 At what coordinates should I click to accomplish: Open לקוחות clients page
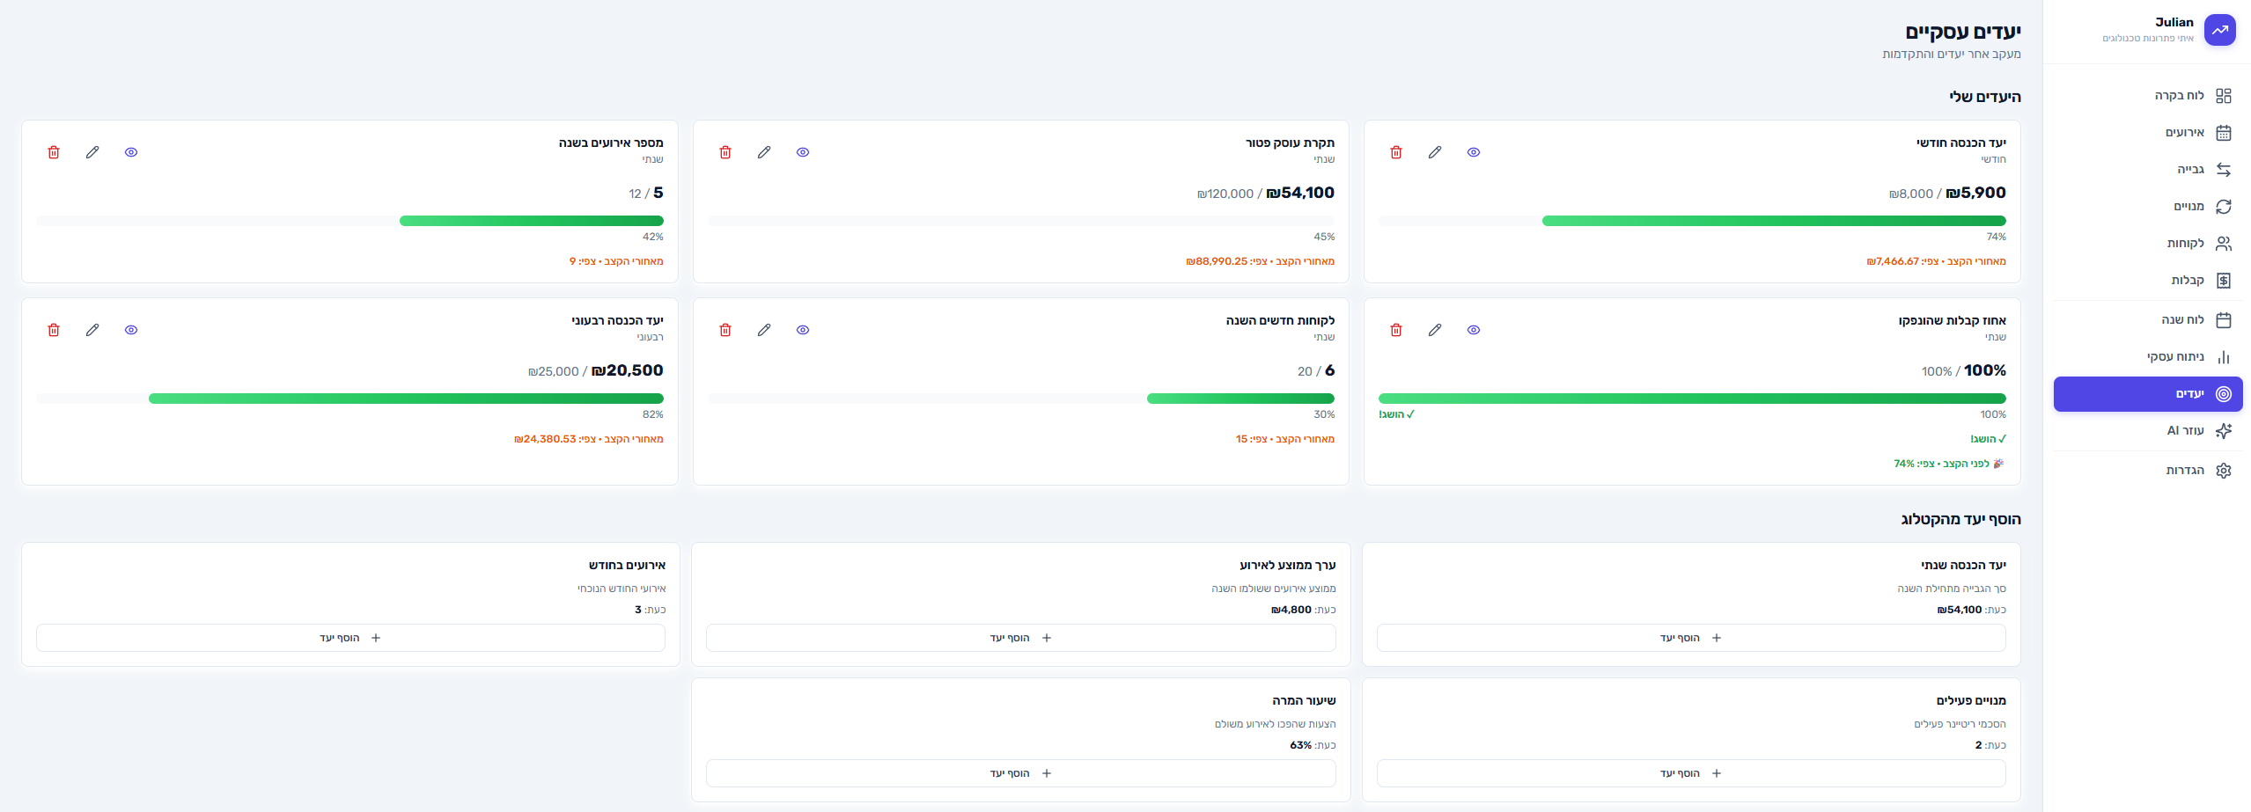click(x=2148, y=244)
